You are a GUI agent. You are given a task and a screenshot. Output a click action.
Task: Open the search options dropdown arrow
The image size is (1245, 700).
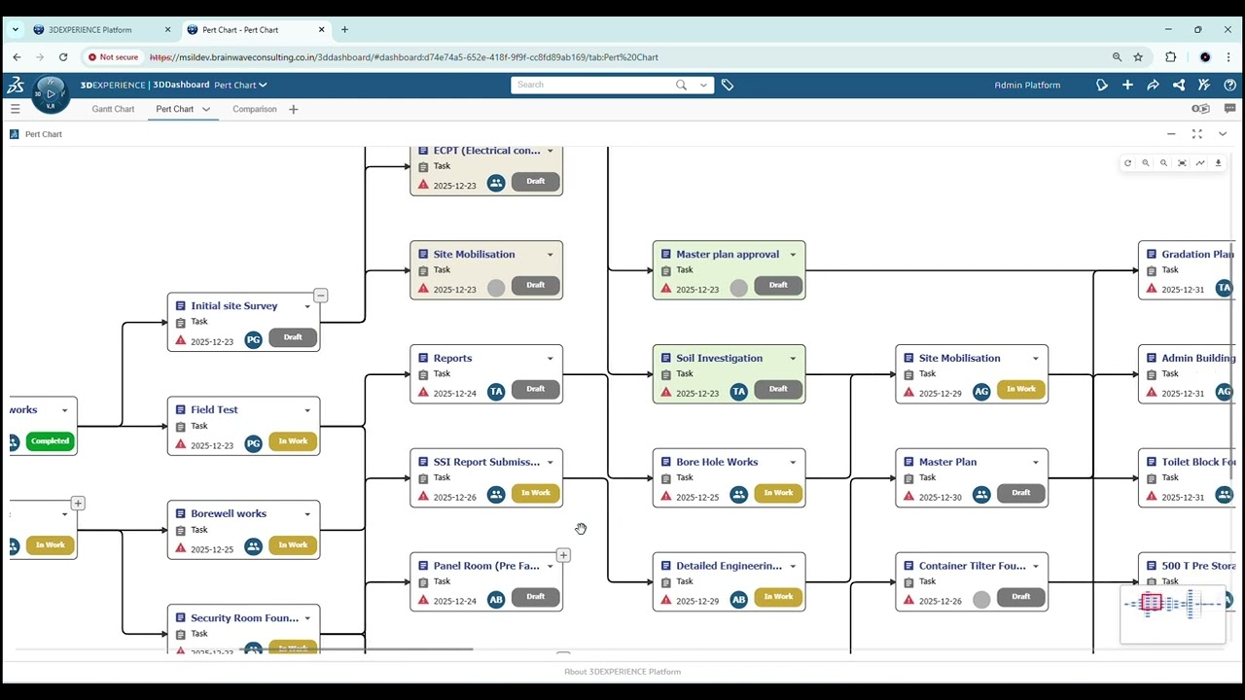(703, 85)
